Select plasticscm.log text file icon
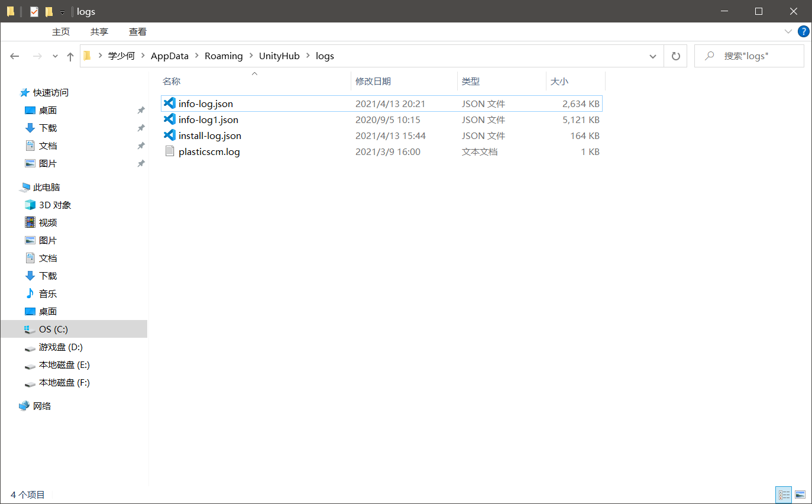 click(x=170, y=151)
